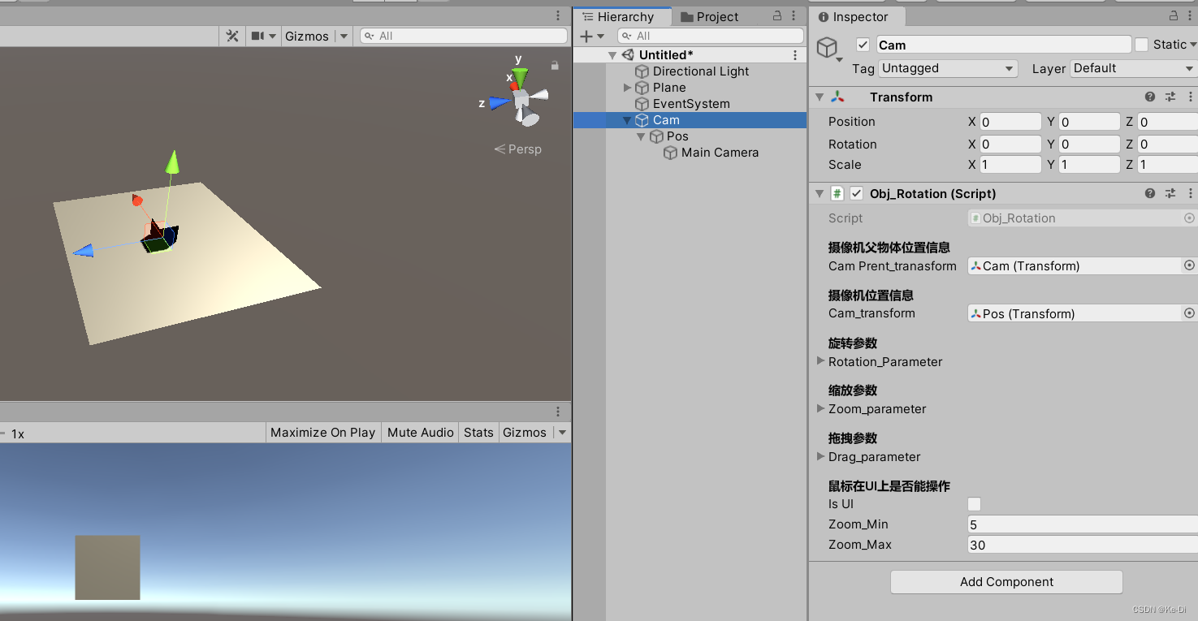Click the Inspector lock icon
Screen dimensions: 1198x621
tap(1173, 16)
